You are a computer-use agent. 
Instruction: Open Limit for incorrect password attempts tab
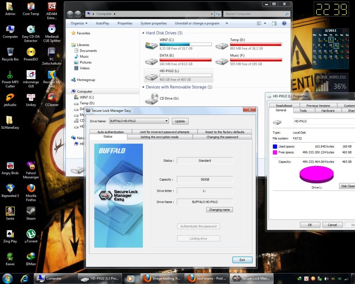(x=164, y=132)
